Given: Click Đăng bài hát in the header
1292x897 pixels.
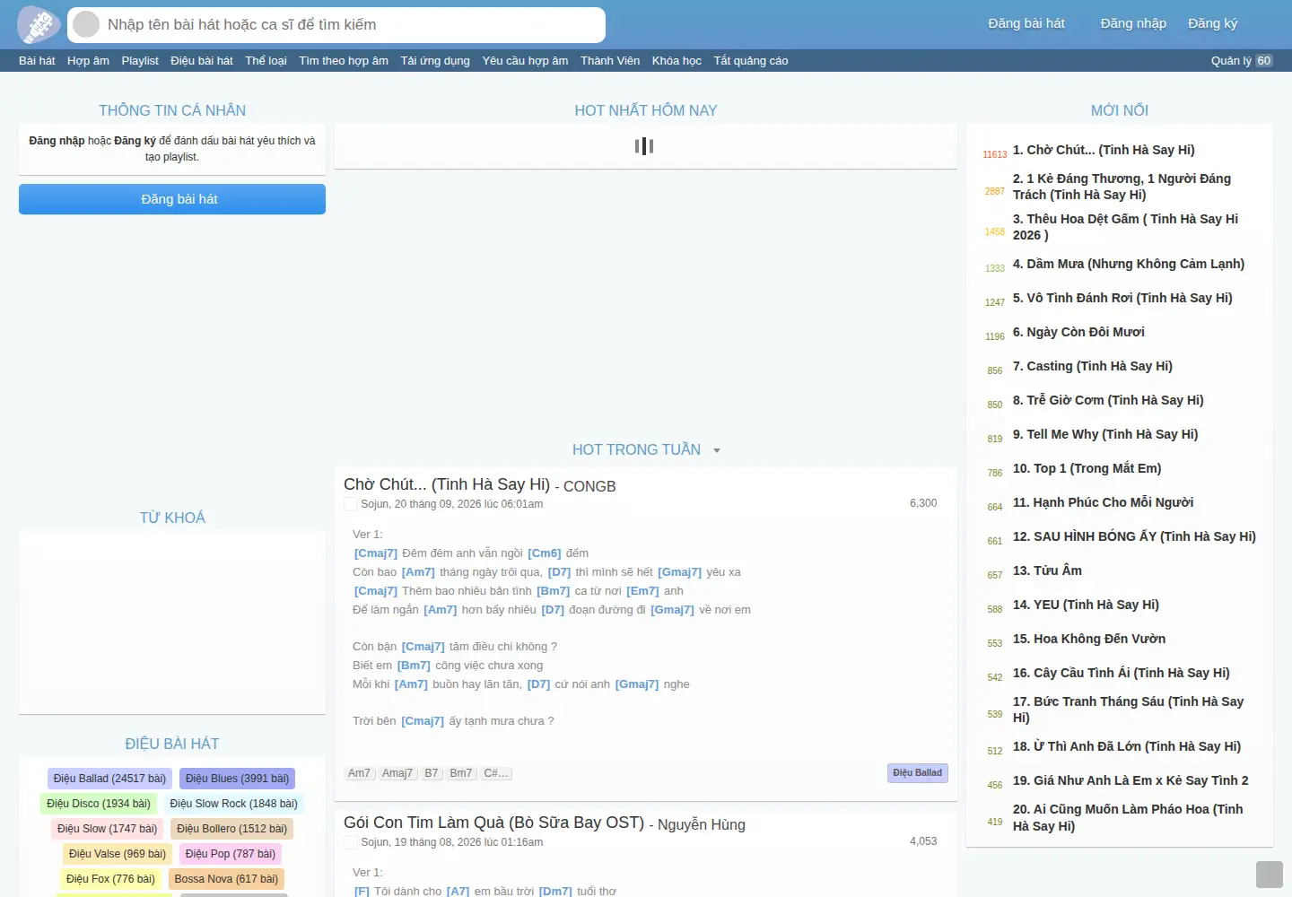Looking at the screenshot, I should [1026, 23].
